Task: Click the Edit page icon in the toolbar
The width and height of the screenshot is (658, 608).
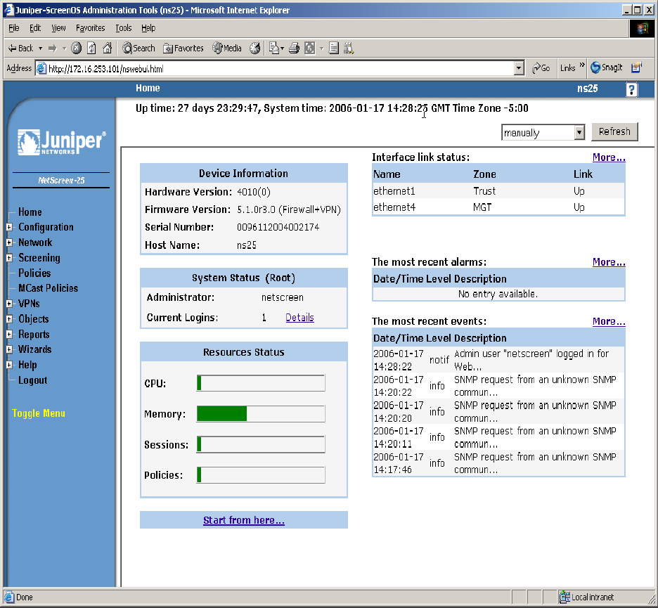Action: pyautogui.click(x=310, y=48)
